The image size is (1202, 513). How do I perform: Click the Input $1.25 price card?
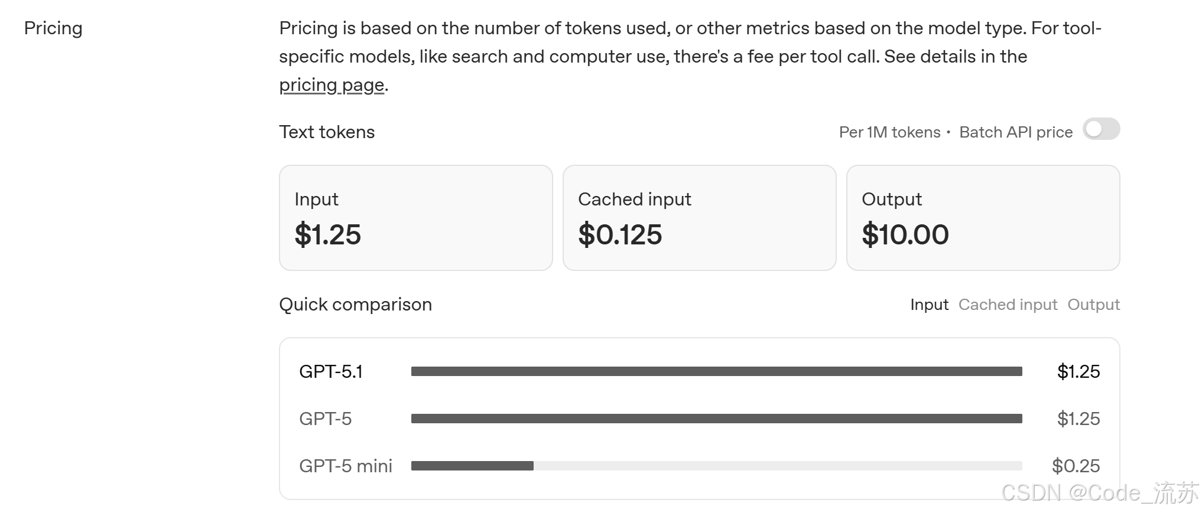point(415,218)
